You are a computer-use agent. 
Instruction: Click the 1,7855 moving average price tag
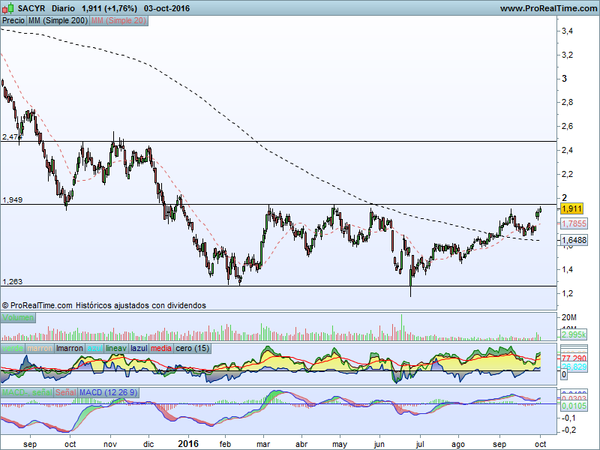tap(574, 223)
